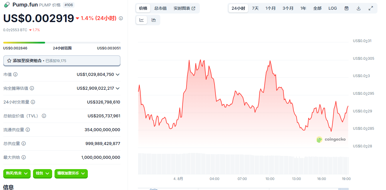Click TVL value US$205,737,961
The height and width of the screenshot is (190, 386).
pyautogui.click(x=104, y=116)
